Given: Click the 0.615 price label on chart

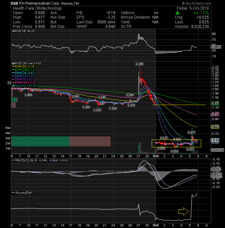Looking at the screenshot, I should (164, 138).
